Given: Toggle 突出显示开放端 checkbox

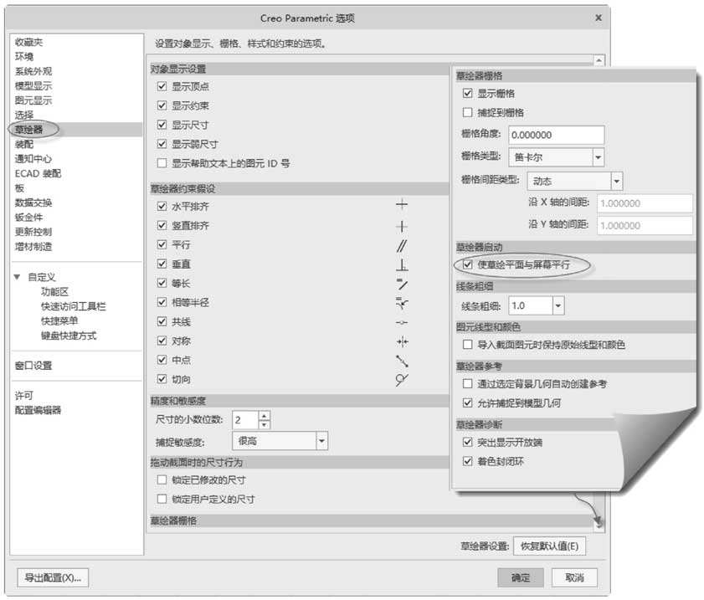Looking at the screenshot, I should pos(467,442).
